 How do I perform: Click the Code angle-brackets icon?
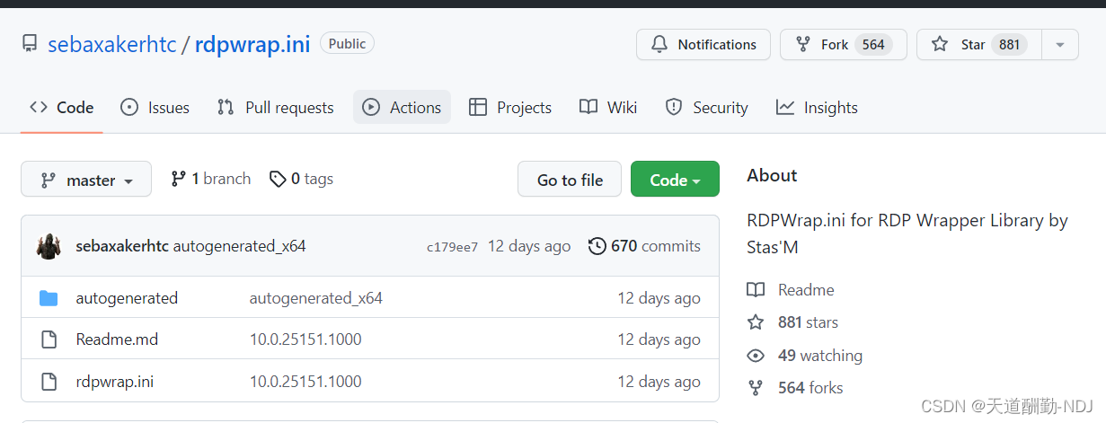click(39, 108)
